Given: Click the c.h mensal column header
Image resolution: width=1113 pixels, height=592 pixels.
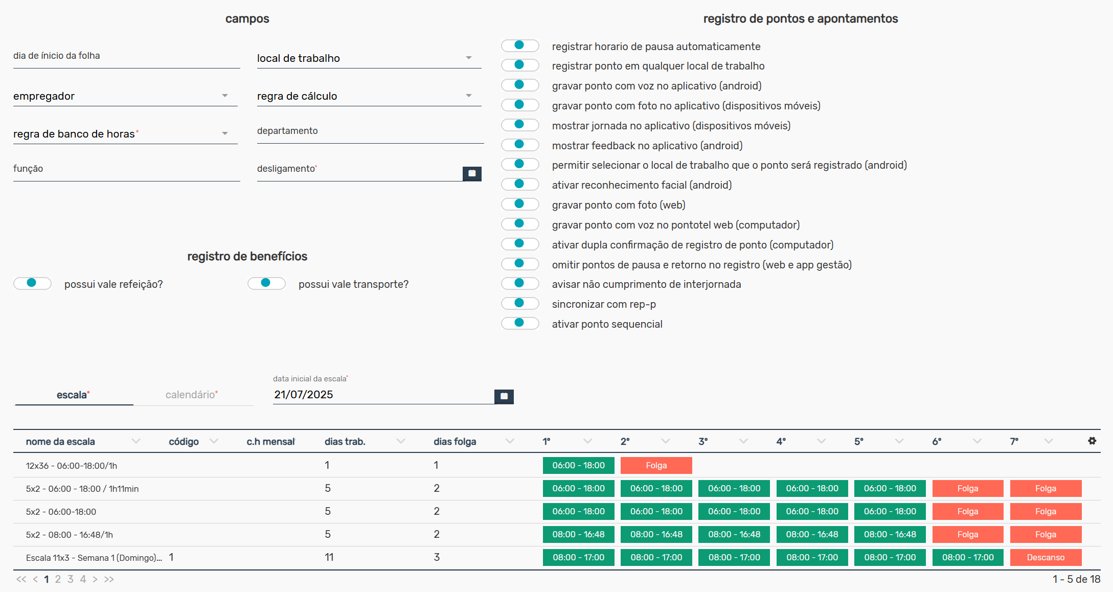Looking at the screenshot, I should point(271,442).
